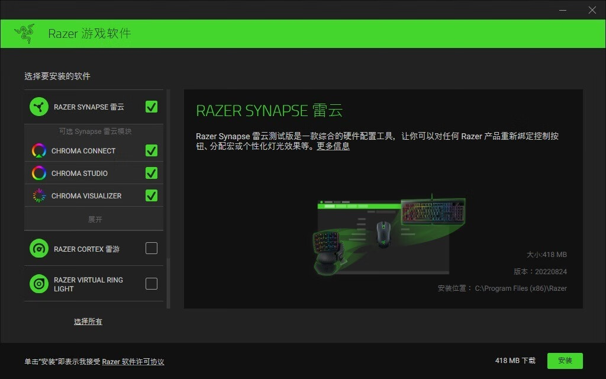Close the Razer installer window
Image resolution: width=606 pixels, height=379 pixels.
[592, 10]
